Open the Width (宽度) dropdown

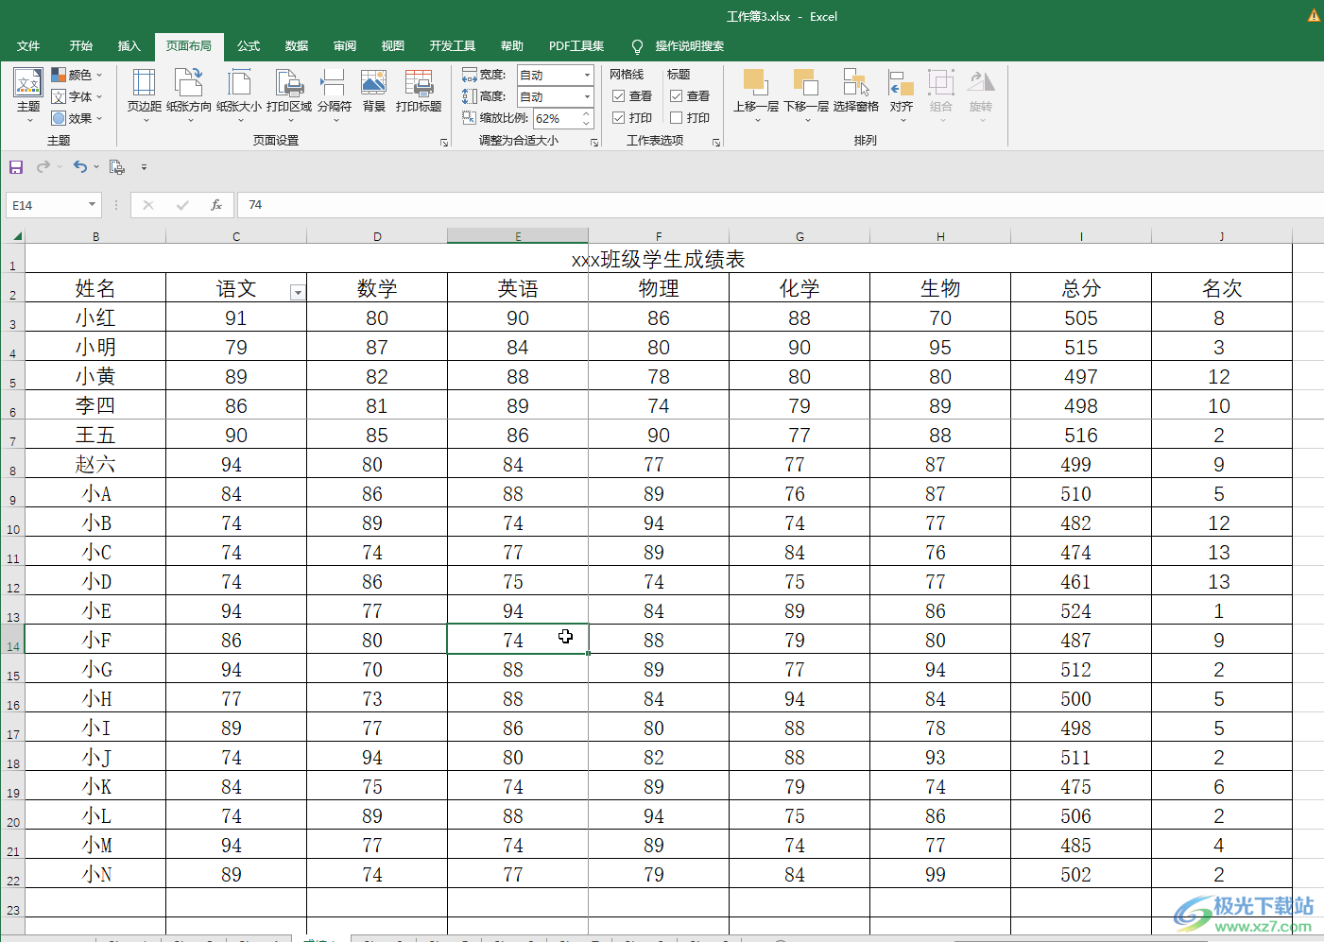[587, 75]
